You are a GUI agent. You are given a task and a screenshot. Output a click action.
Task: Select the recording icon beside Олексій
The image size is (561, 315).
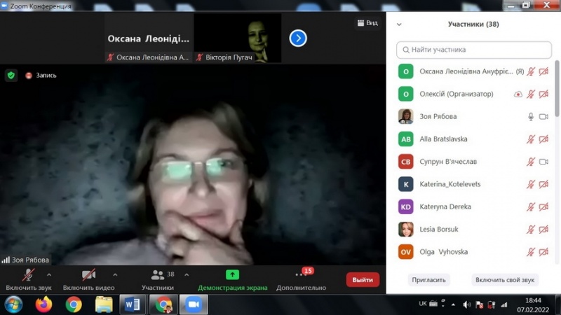tap(518, 94)
